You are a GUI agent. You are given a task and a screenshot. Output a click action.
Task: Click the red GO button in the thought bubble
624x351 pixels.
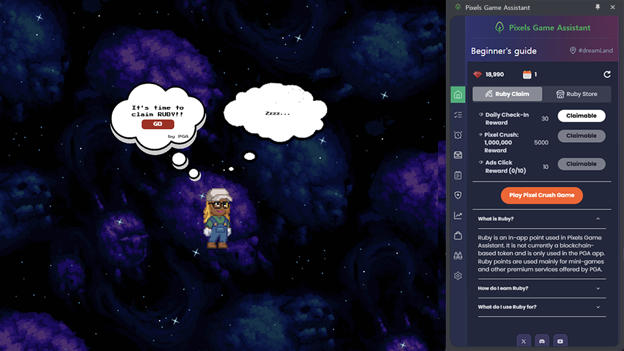(158, 124)
